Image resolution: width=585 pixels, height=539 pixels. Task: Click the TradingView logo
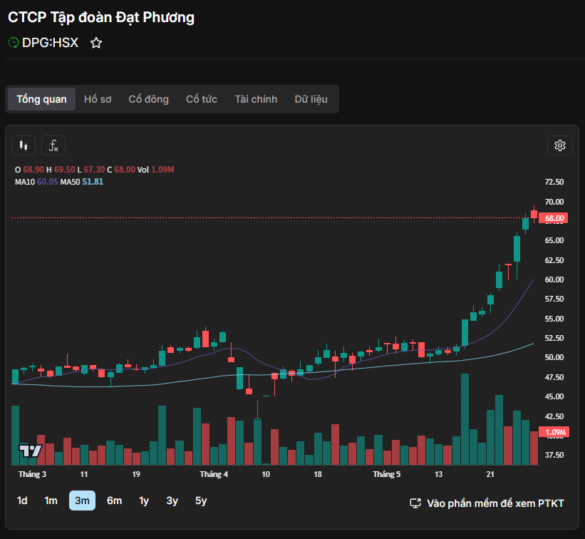[31, 451]
